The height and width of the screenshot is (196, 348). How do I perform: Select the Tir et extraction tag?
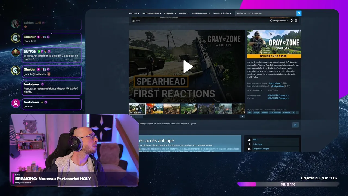[x=275, y=112]
